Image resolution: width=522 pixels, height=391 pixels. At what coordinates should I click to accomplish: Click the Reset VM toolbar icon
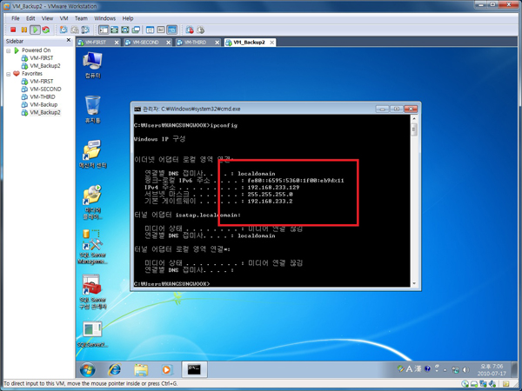(46, 30)
